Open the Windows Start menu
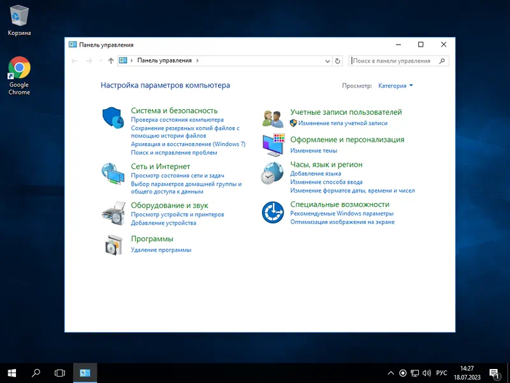510x383 pixels. click(x=11, y=373)
